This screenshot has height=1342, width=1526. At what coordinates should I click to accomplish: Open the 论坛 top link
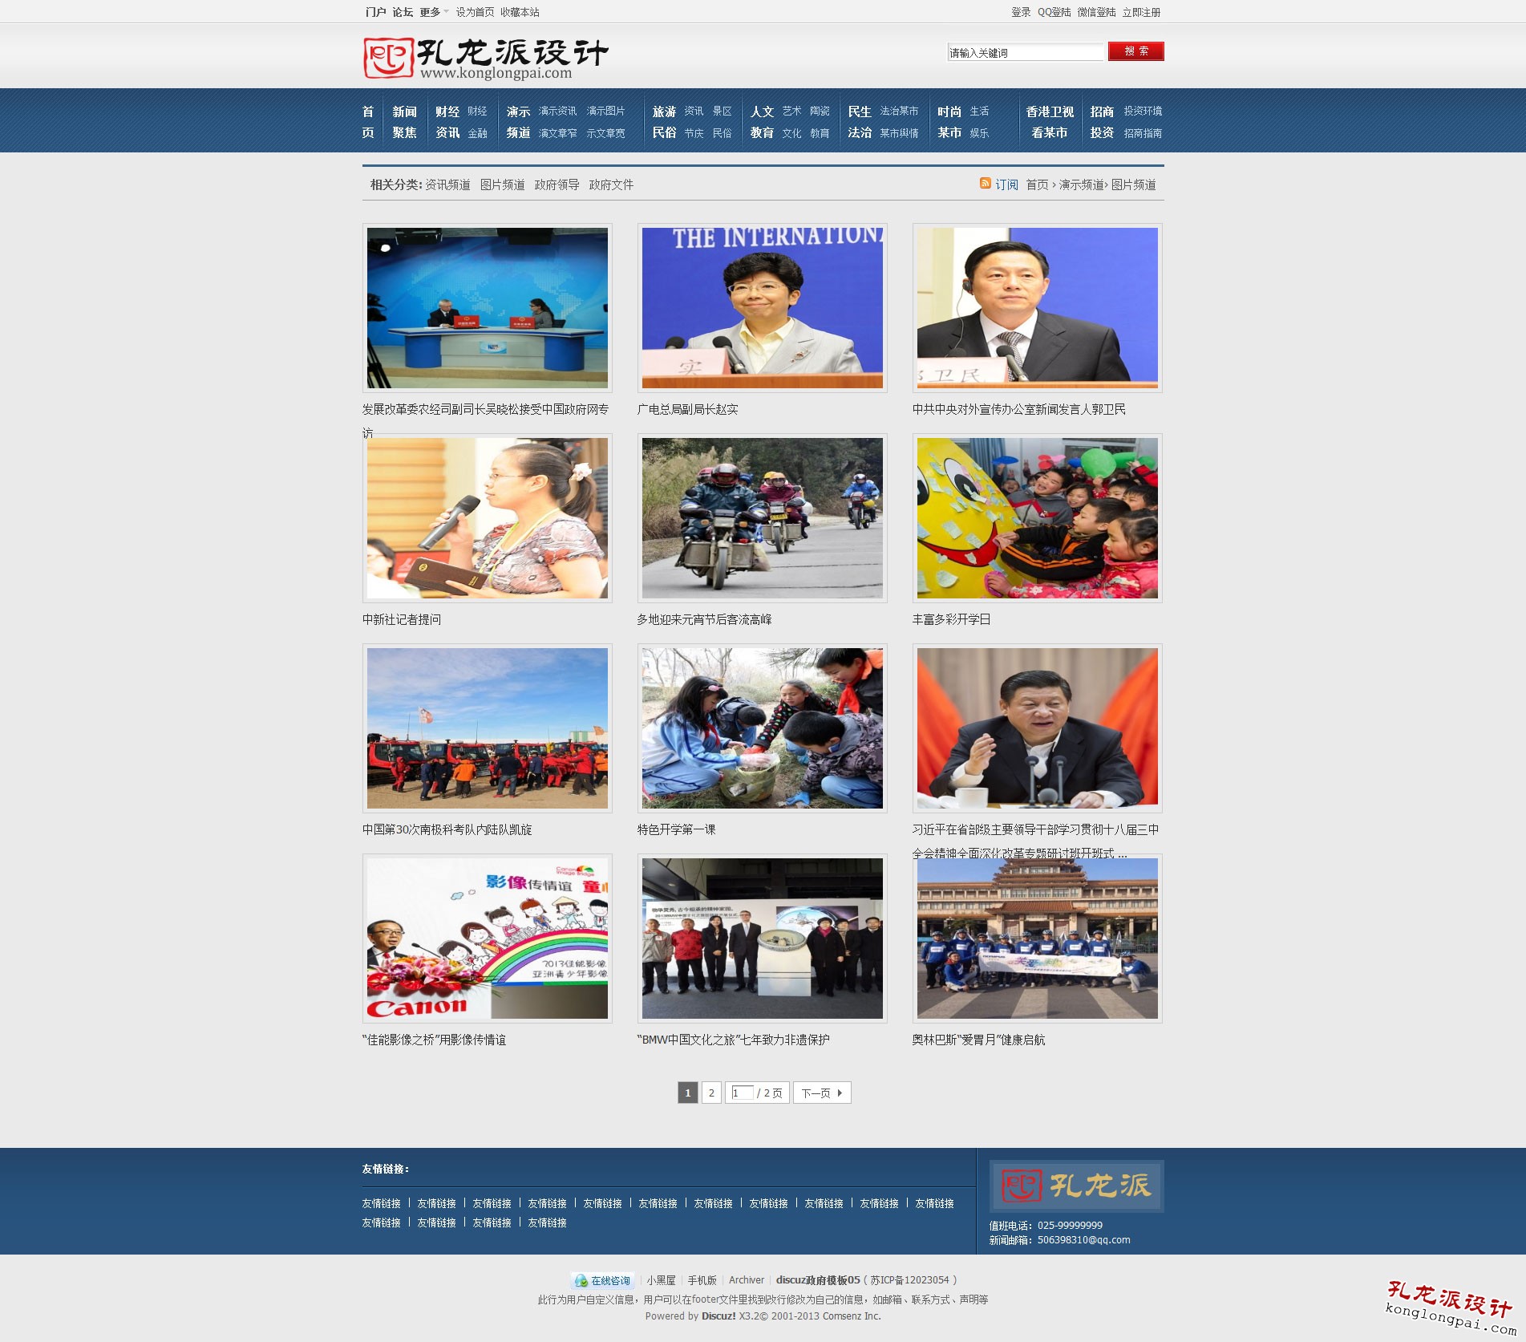[x=403, y=12]
